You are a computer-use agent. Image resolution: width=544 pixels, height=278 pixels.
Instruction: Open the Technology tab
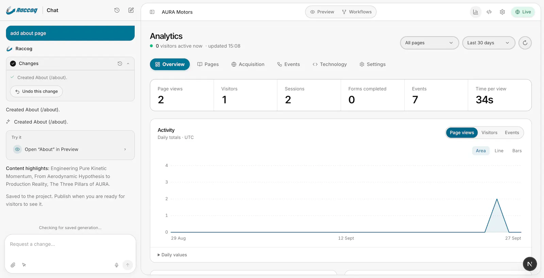[x=329, y=64]
